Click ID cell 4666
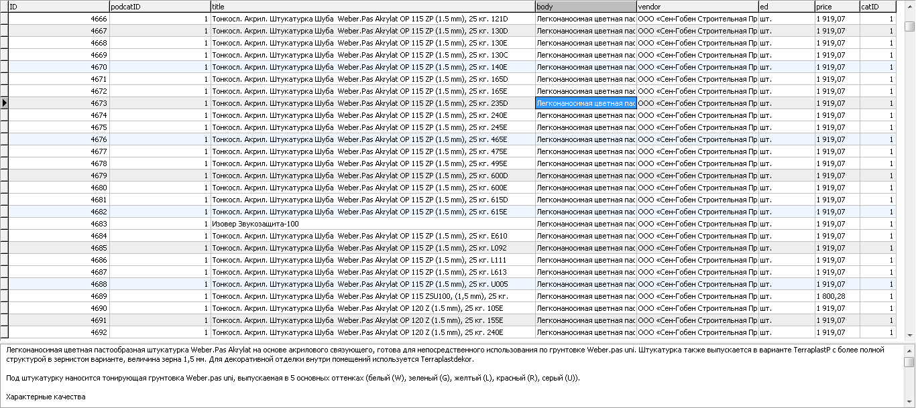 tap(58, 19)
